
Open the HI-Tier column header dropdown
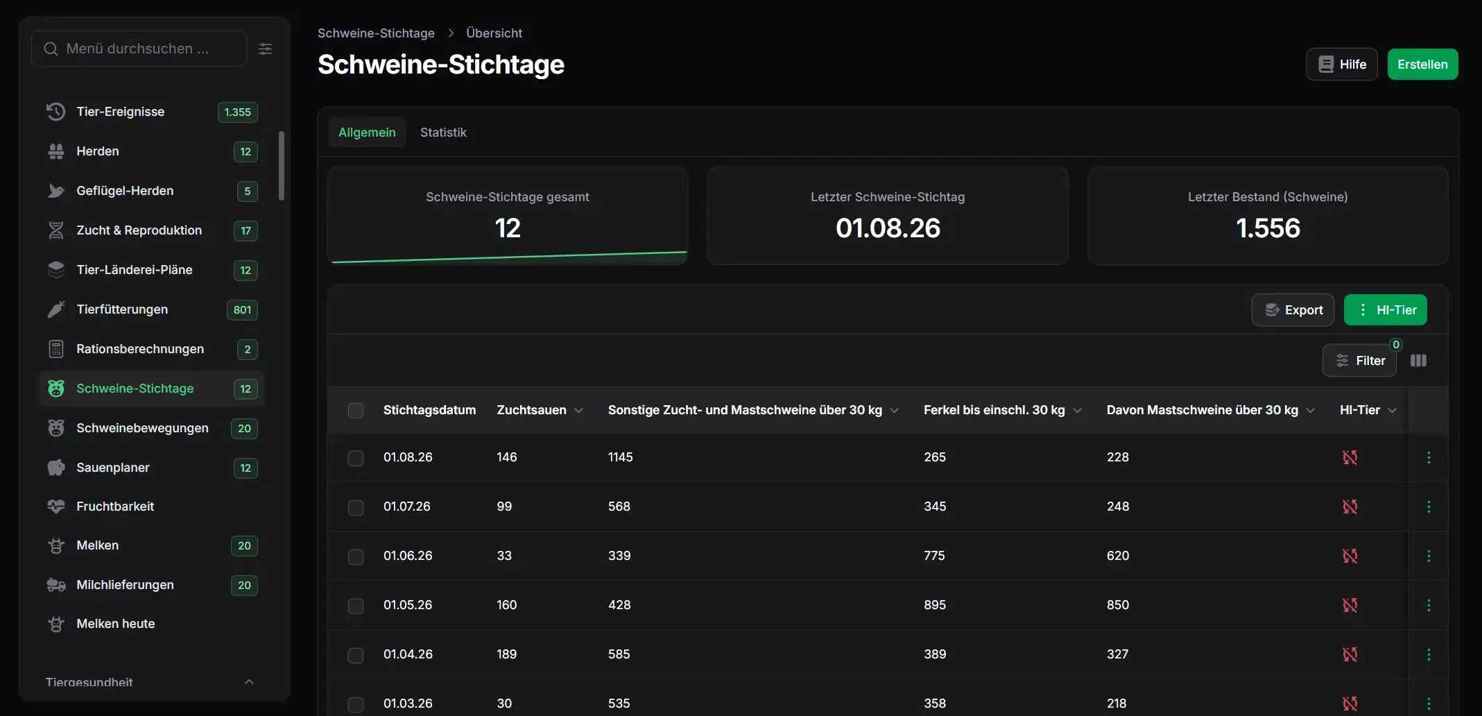1392,411
